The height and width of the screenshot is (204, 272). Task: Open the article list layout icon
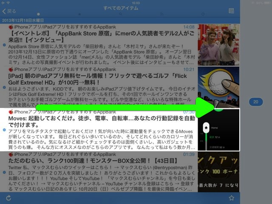[x=231, y=11]
